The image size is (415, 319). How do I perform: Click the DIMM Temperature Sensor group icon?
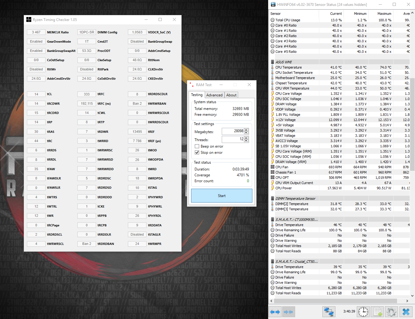[x=273, y=199]
